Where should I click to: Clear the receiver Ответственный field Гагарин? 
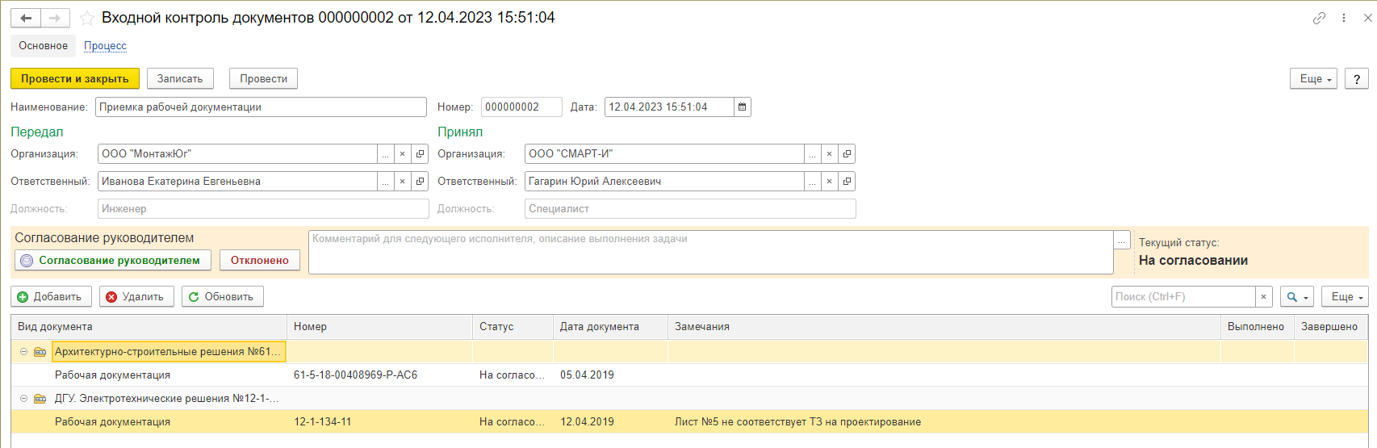tap(829, 182)
